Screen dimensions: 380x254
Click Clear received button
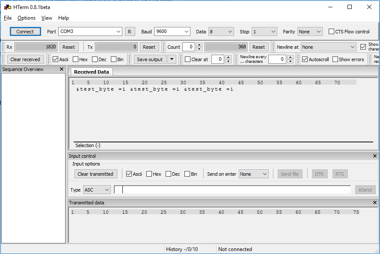pos(25,59)
